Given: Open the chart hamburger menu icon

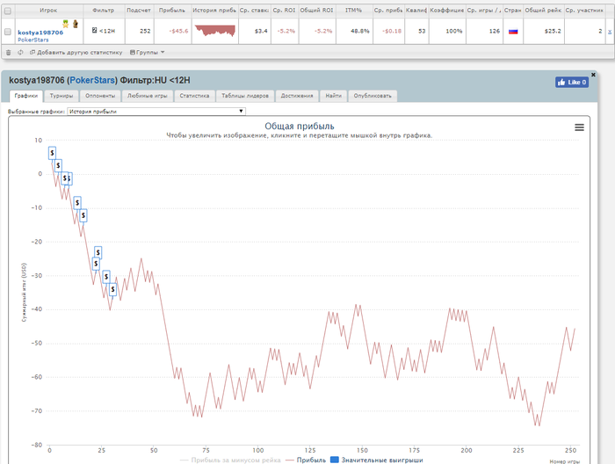Looking at the screenshot, I should pos(579,127).
